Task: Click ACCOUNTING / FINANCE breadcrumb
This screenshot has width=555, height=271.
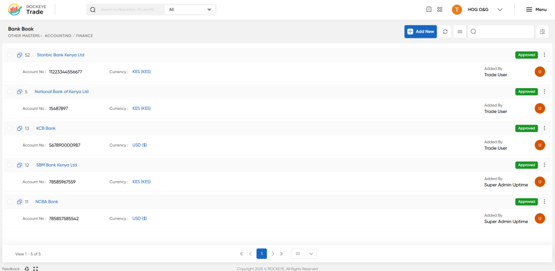Action: tap(69, 36)
